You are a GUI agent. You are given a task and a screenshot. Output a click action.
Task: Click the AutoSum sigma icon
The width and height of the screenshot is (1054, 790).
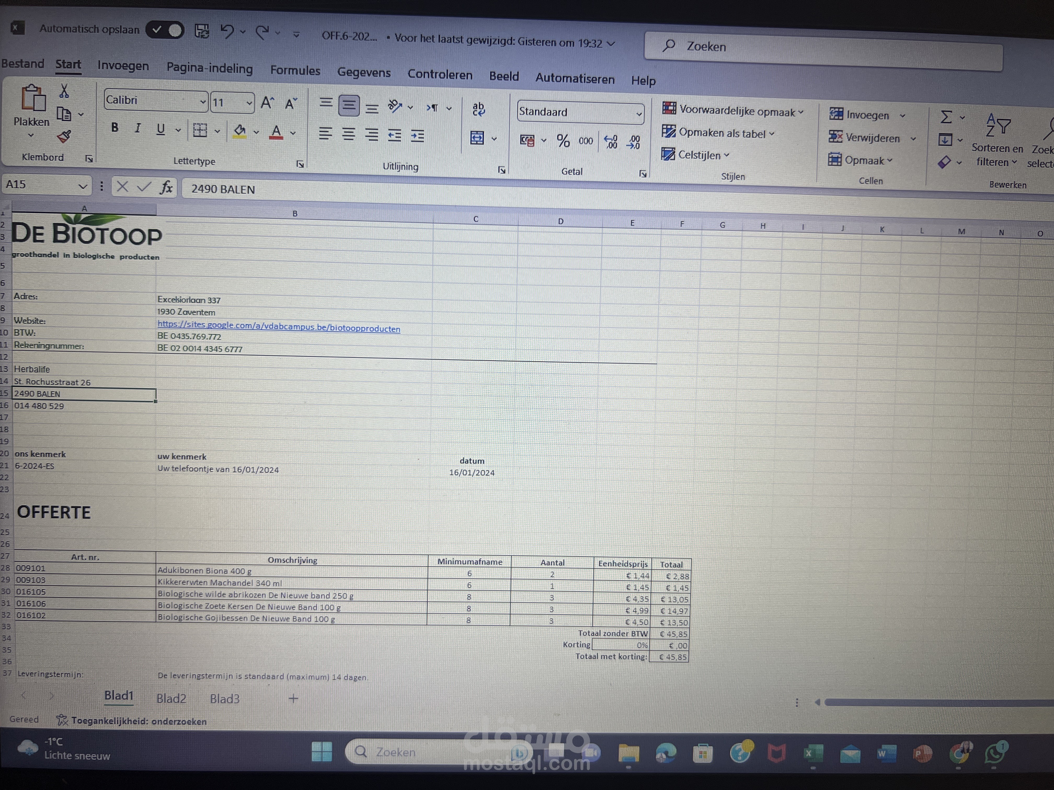point(946,117)
